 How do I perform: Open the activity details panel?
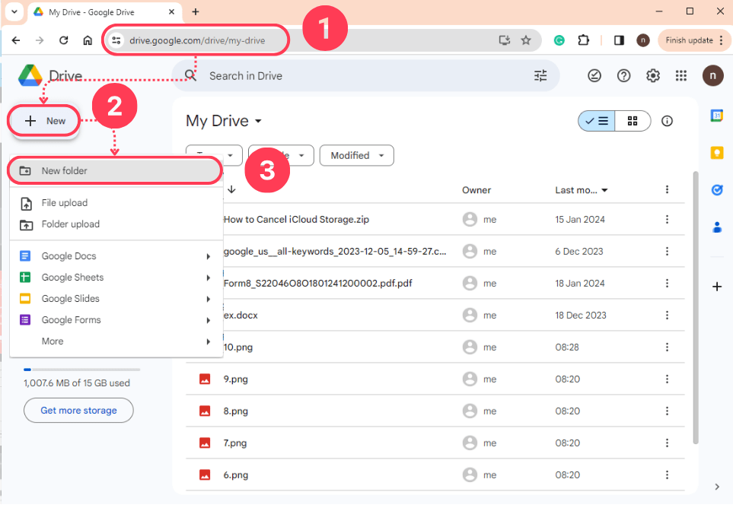pos(667,120)
